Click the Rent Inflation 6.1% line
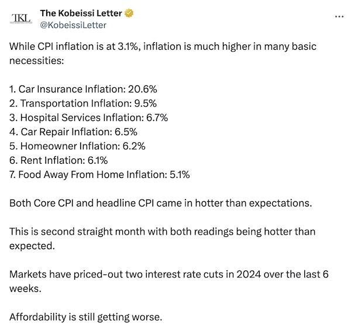 pos(58,160)
